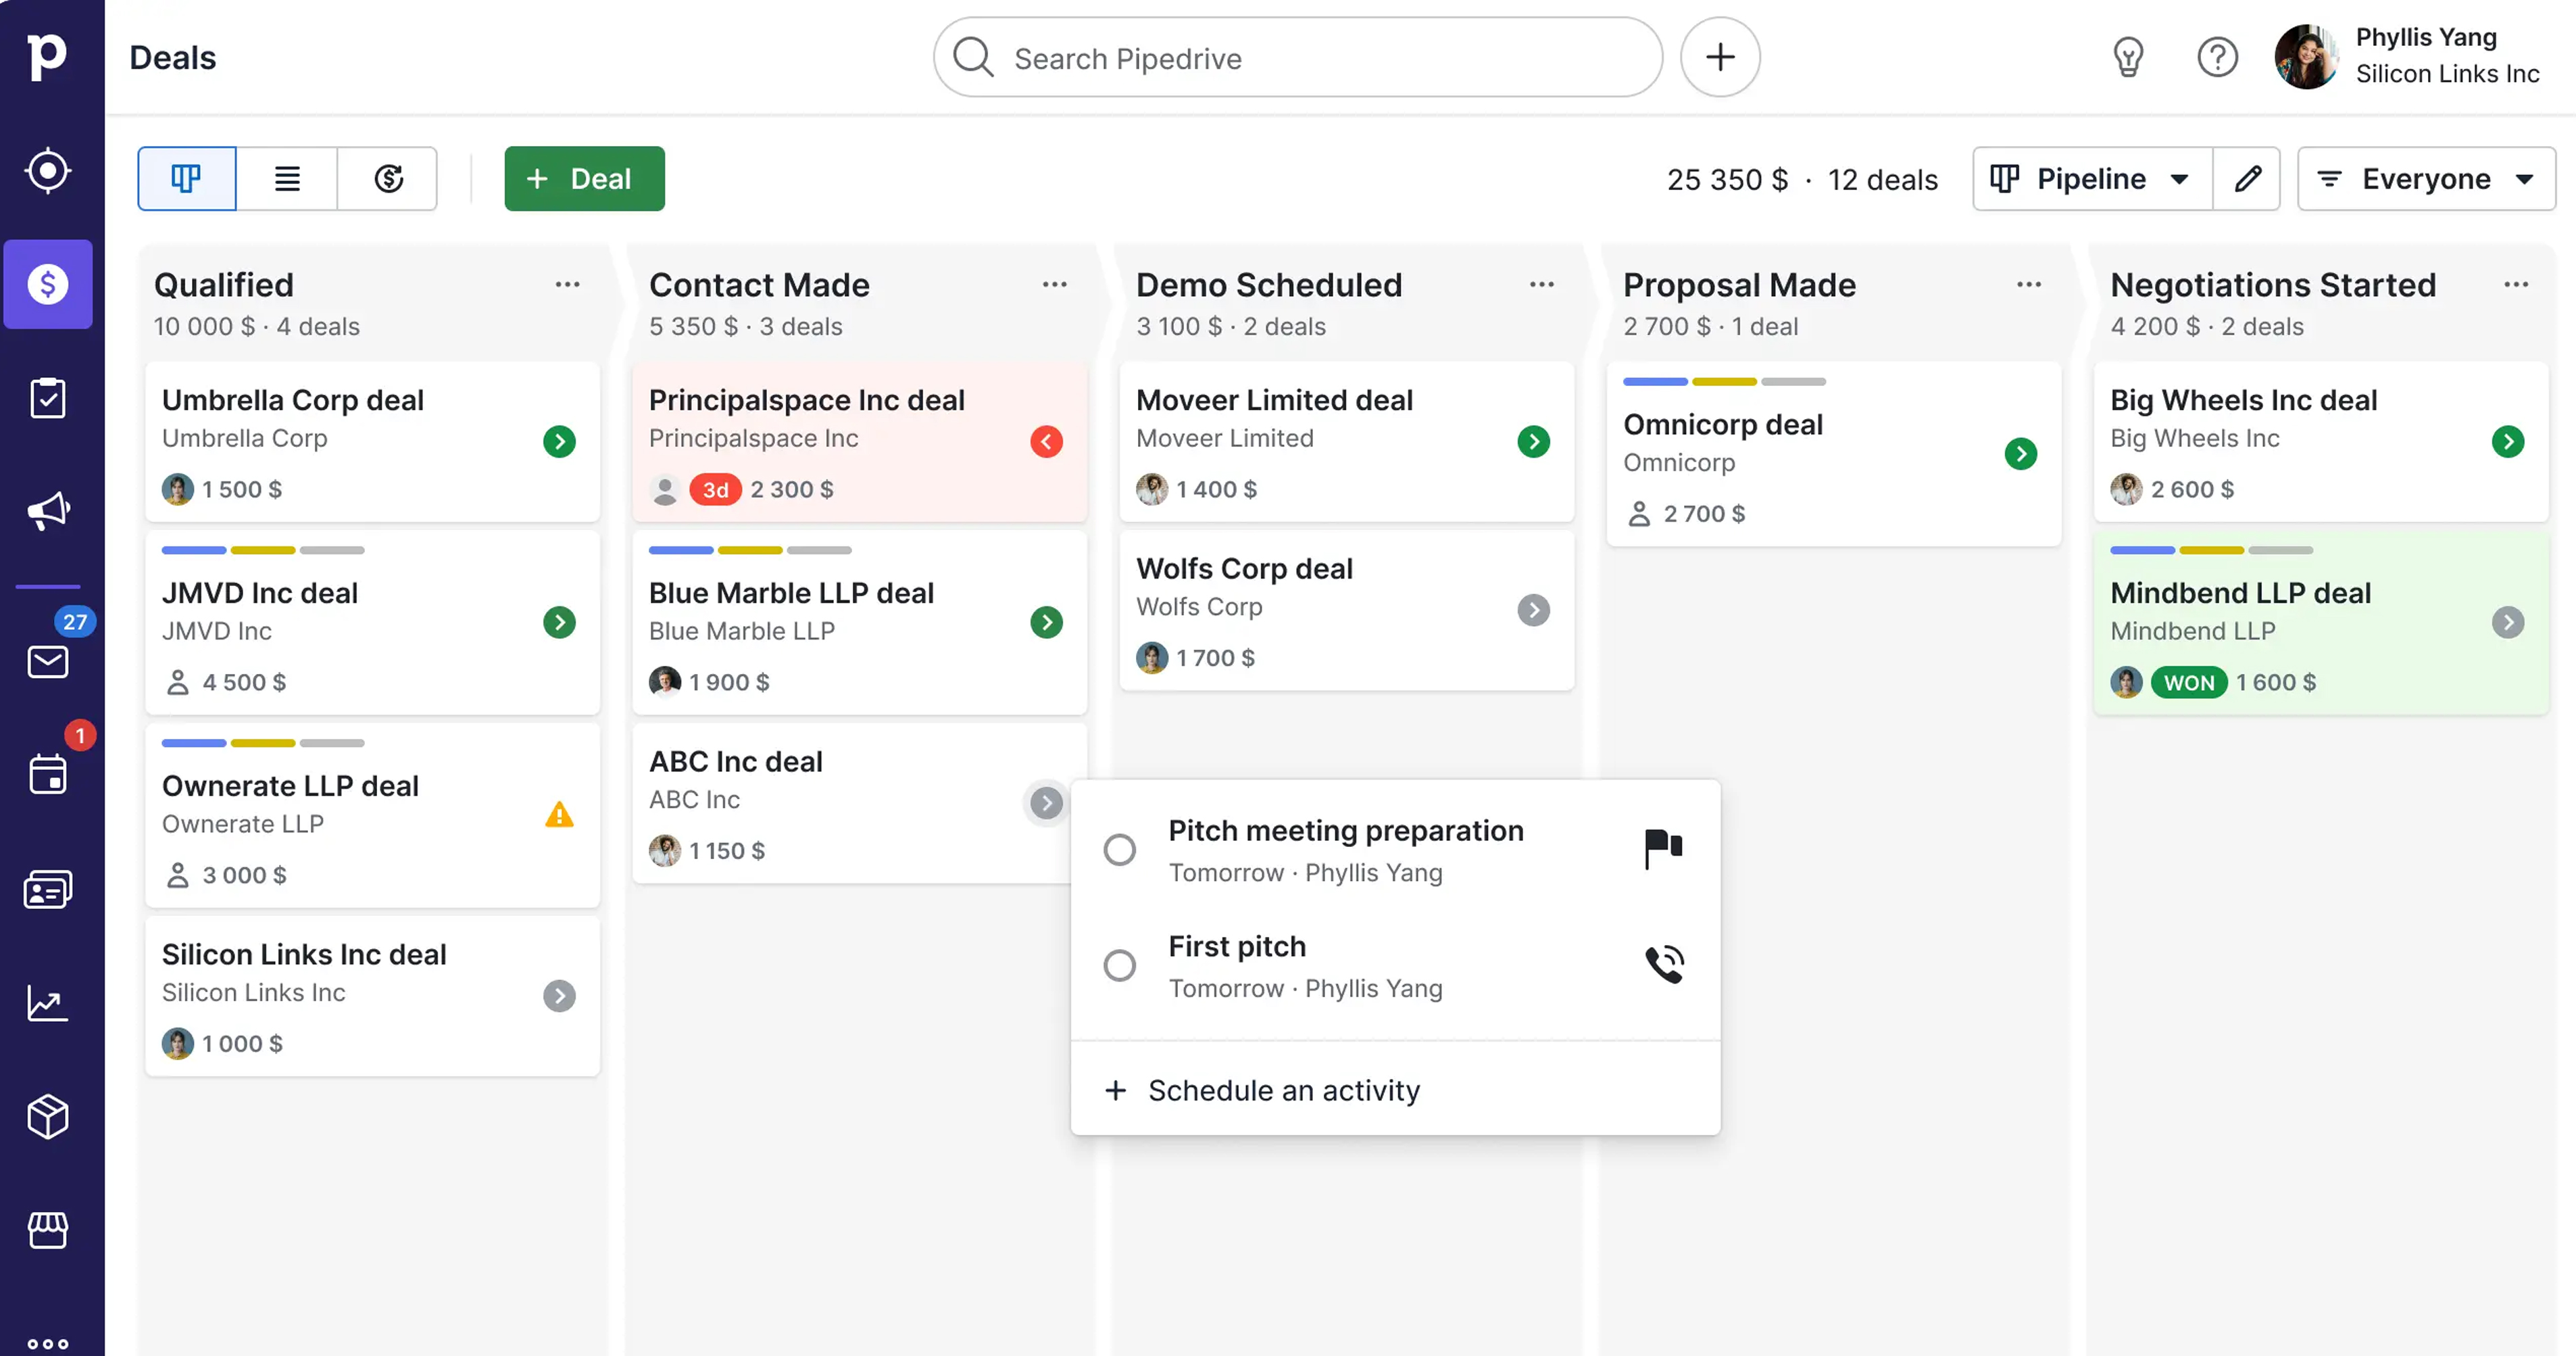Click the green Deal button
The width and height of the screenshot is (2576, 1356).
pos(584,179)
